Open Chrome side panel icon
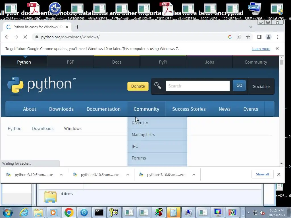291x218 pixels. pyautogui.click(x=259, y=37)
